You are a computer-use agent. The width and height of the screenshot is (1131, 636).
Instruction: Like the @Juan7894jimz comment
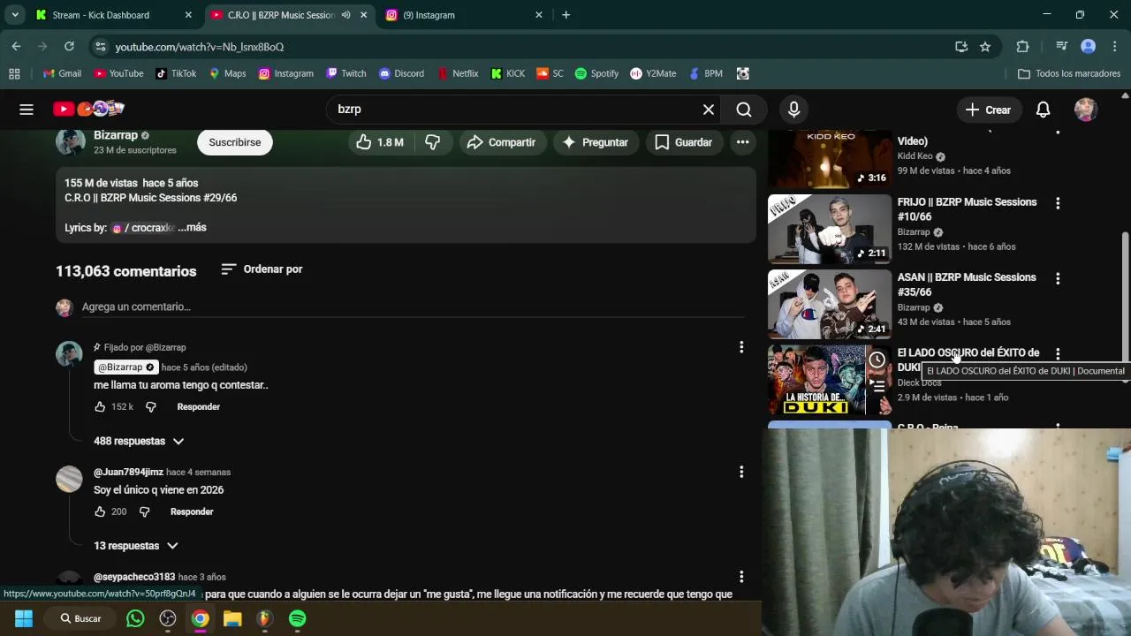[x=100, y=511]
